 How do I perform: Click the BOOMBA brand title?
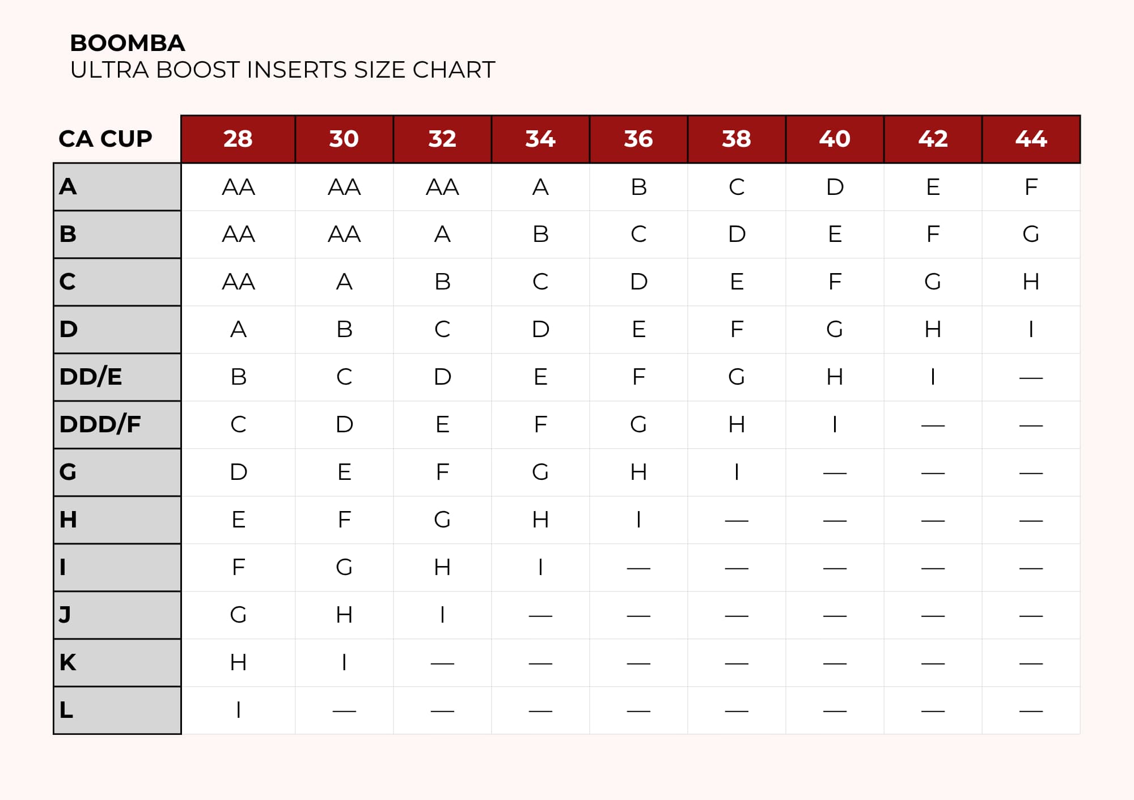(x=128, y=43)
